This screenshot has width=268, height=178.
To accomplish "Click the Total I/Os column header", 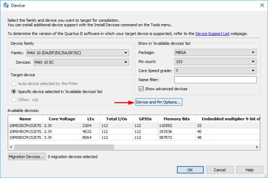I will point(117,119).
